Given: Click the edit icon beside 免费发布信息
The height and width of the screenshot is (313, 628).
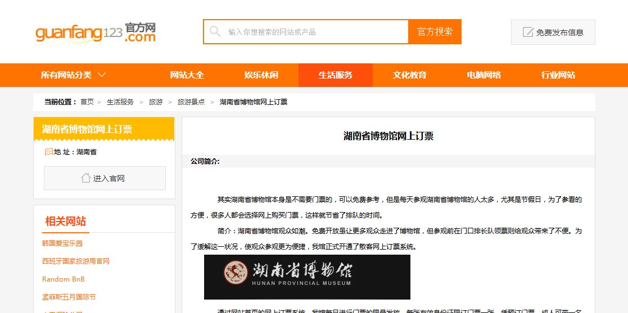Looking at the screenshot, I should [x=528, y=32].
